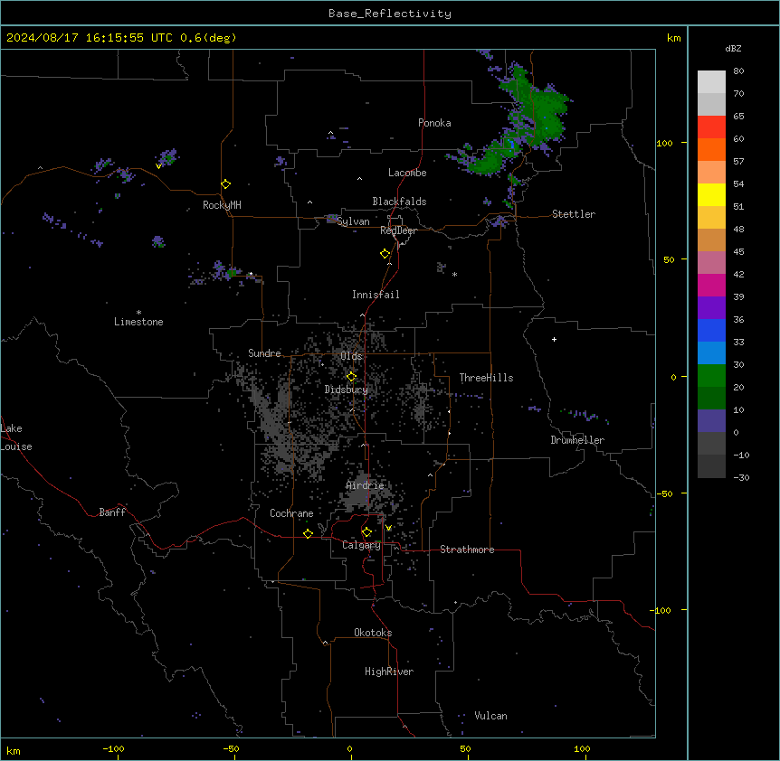Click the Limestone label
This screenshot has height=761, width=780.
pos(138,322)
